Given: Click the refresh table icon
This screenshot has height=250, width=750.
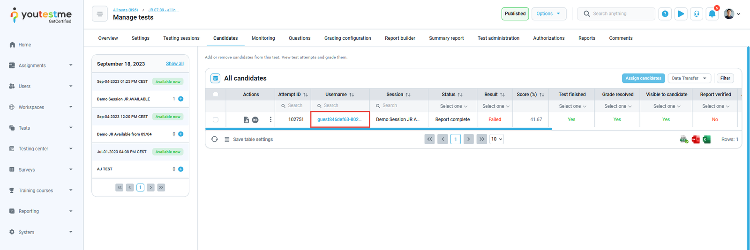Looking at the screenshot, I should 215,140.
